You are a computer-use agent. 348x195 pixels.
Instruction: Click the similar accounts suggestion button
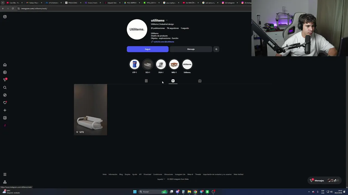pos(216,49)
